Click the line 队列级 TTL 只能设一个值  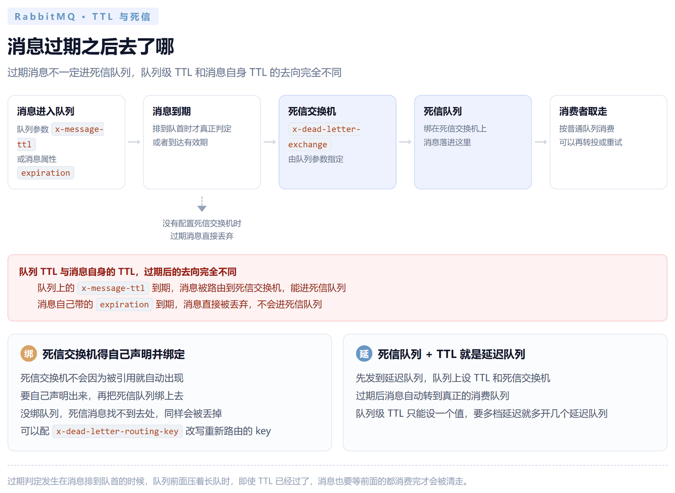[481, 413]
